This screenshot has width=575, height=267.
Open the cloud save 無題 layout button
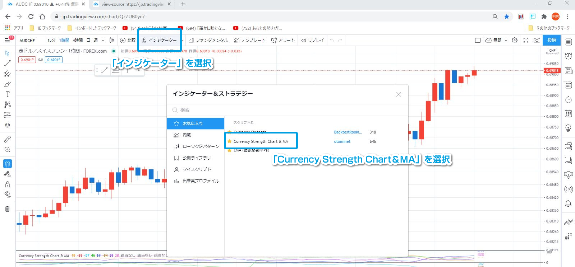[493, 40]
